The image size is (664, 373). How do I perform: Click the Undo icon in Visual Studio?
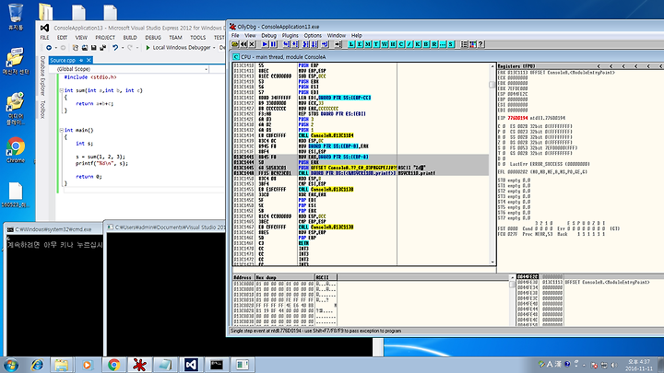click(115, 48)
